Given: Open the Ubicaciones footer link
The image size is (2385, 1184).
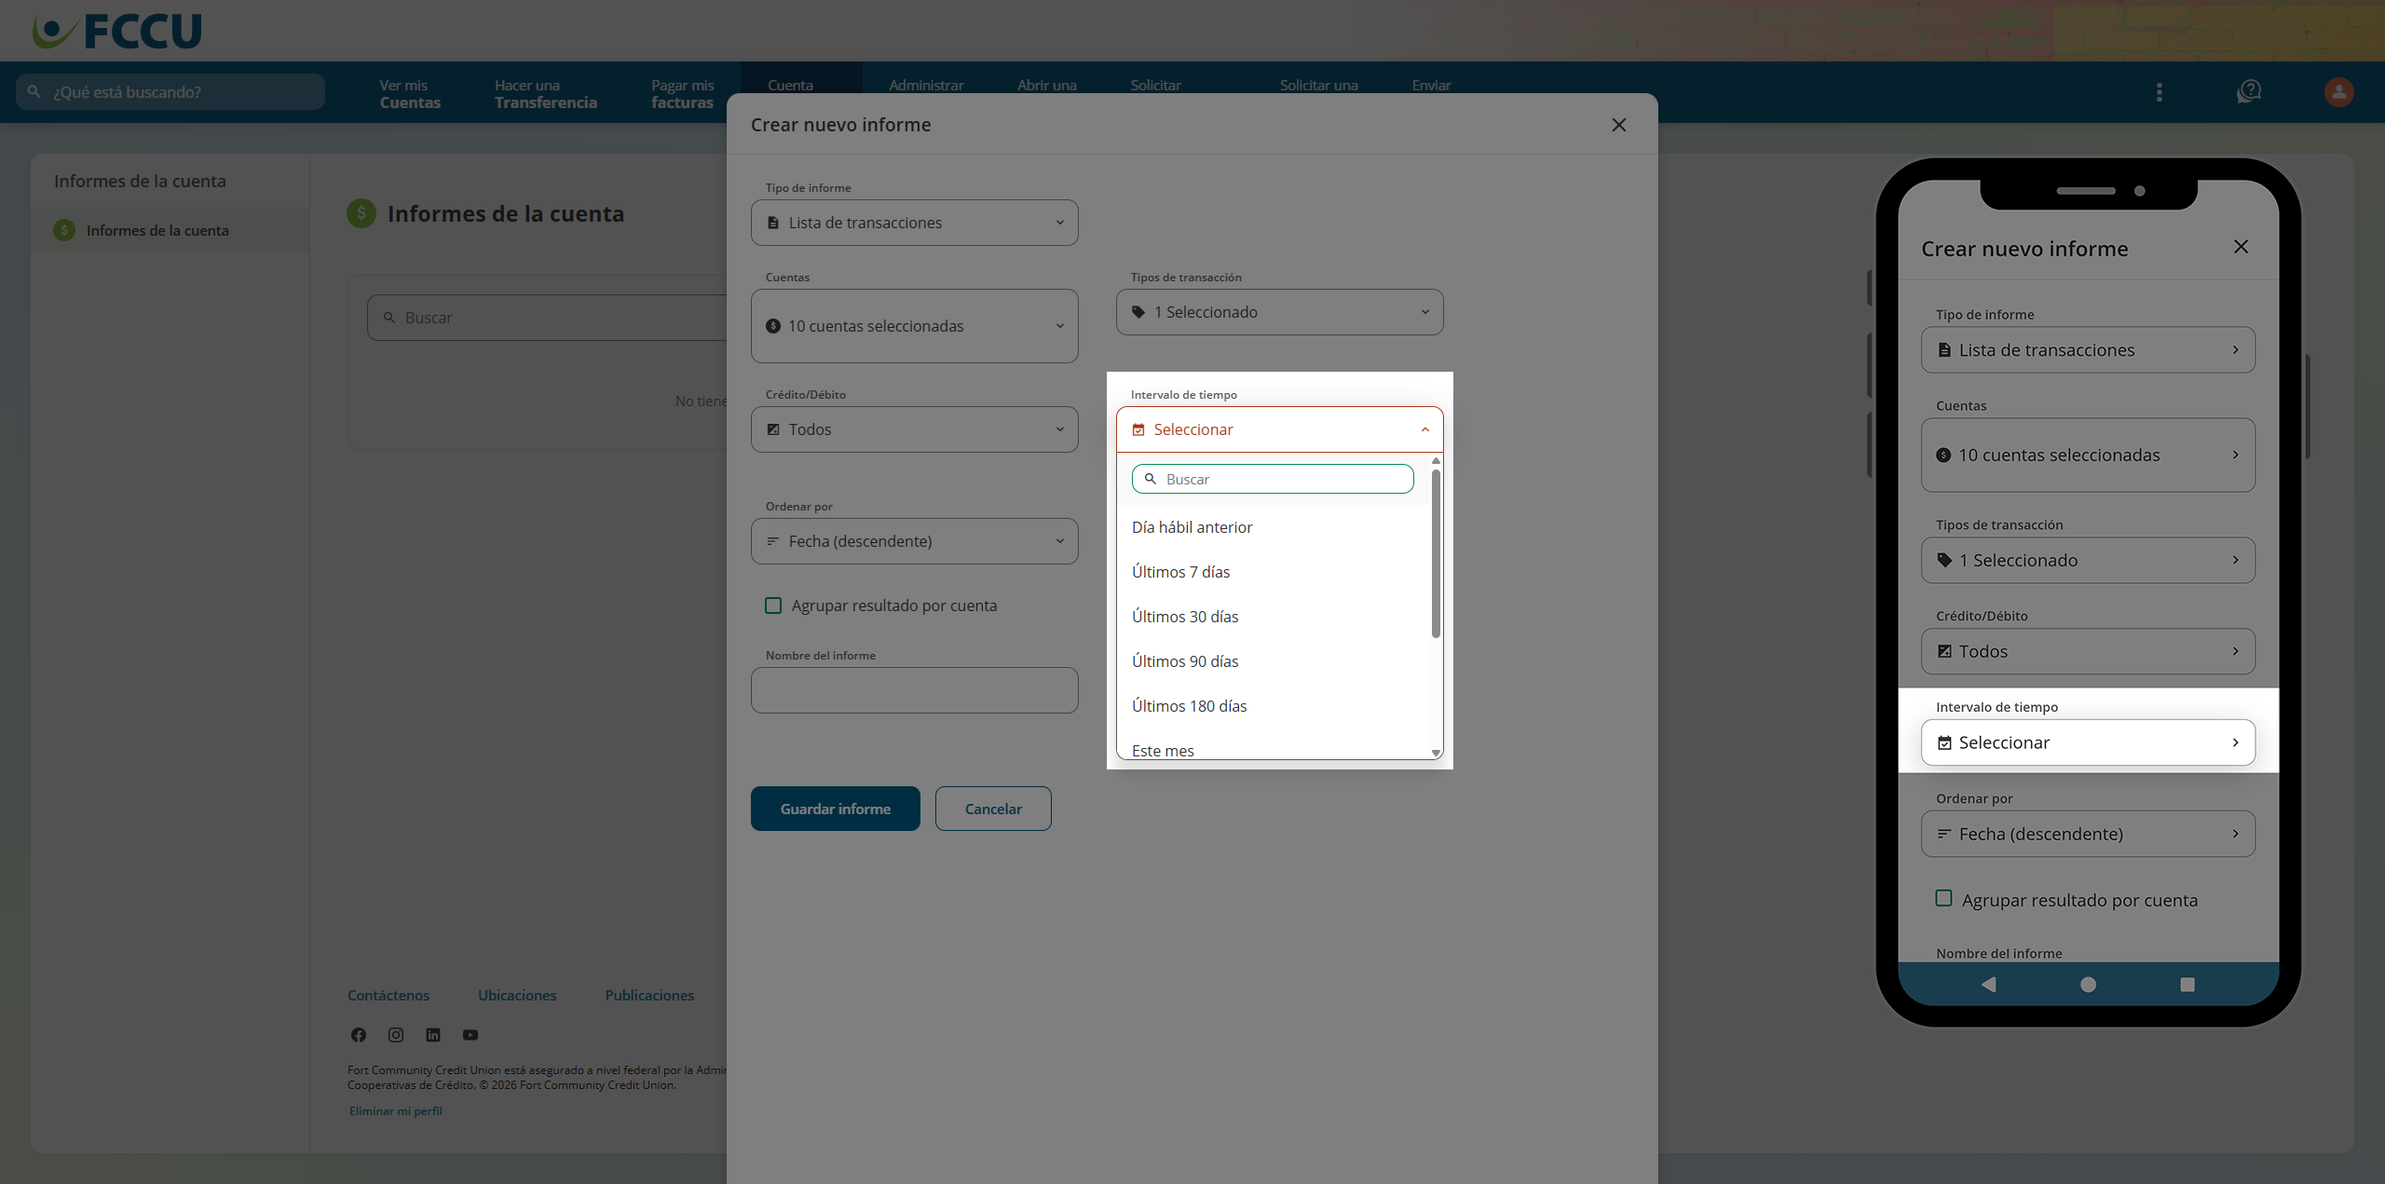Looking at the screenshot, I should pyautogui.click(x=517, y=995).
